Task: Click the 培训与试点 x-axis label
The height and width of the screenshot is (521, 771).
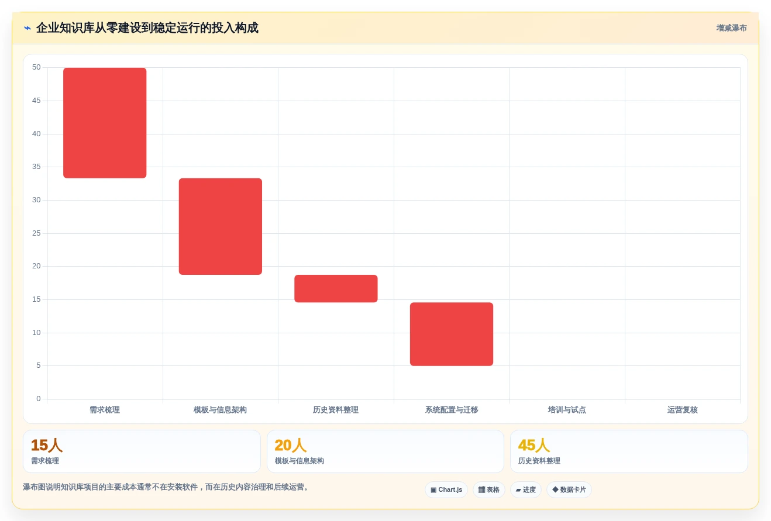Action: coord(567,410)
